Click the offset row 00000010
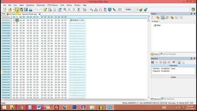This screenshot has width=197, height=111. (6, 23)
